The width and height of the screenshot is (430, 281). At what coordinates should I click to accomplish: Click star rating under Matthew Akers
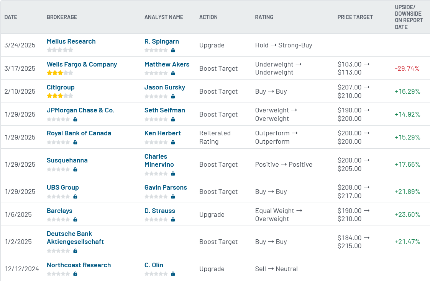coord(156,73)
